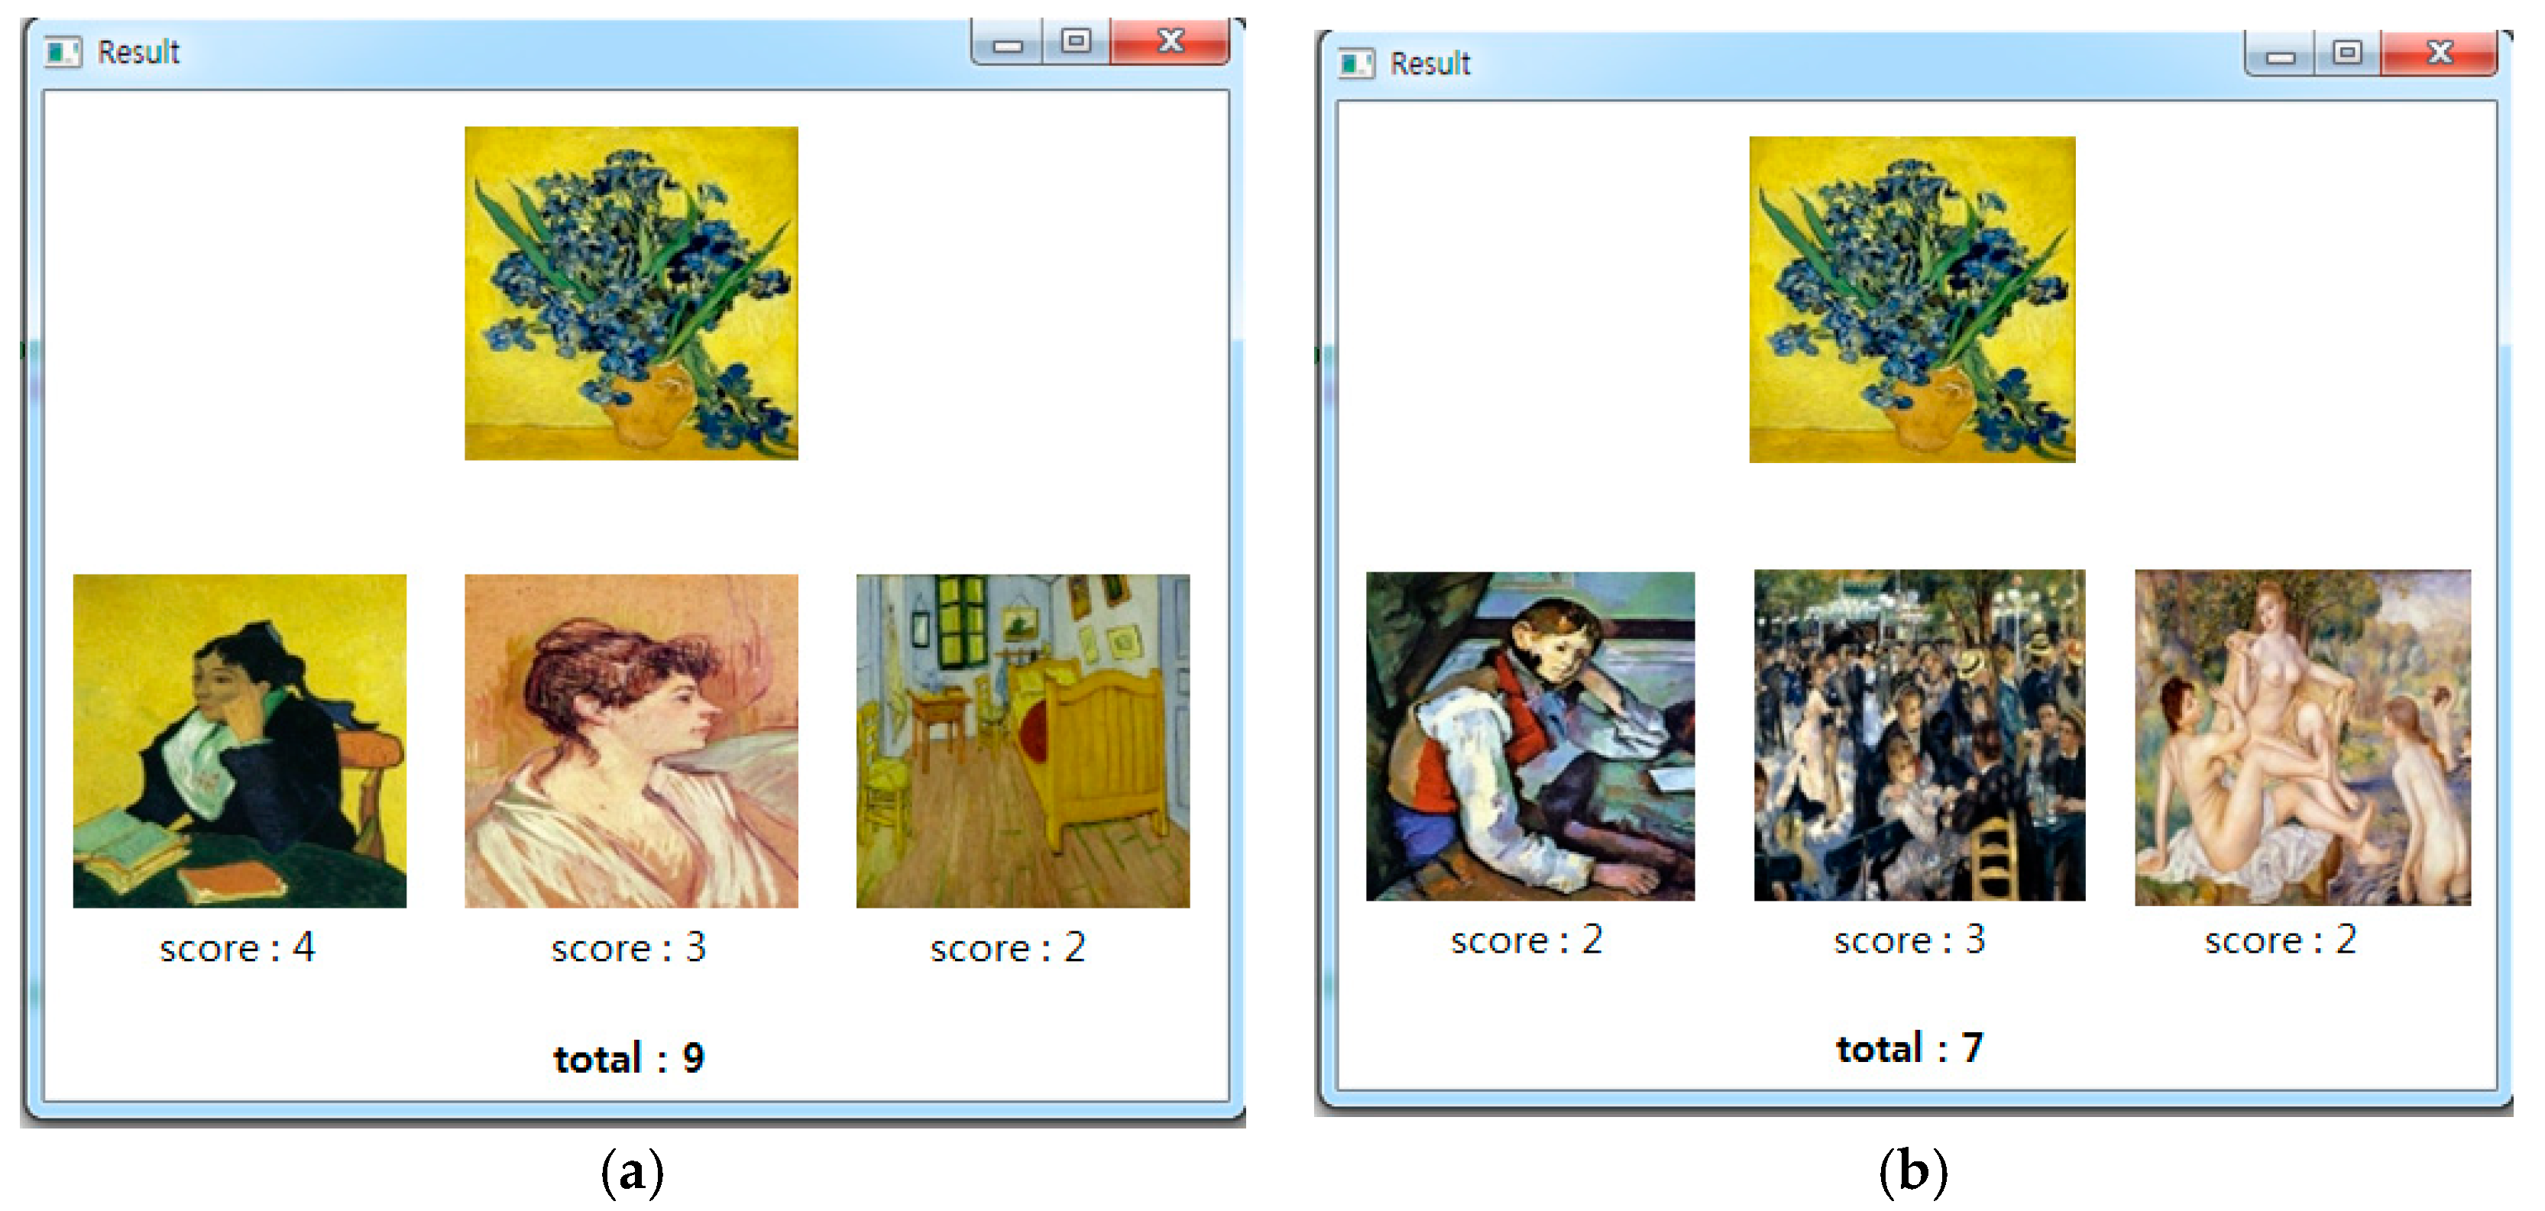Click the red-haired woman portrait, score 3

pyautogui.click(x=631, y=741)
